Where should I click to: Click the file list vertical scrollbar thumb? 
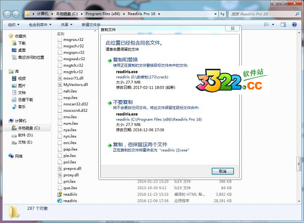point(299,164)
